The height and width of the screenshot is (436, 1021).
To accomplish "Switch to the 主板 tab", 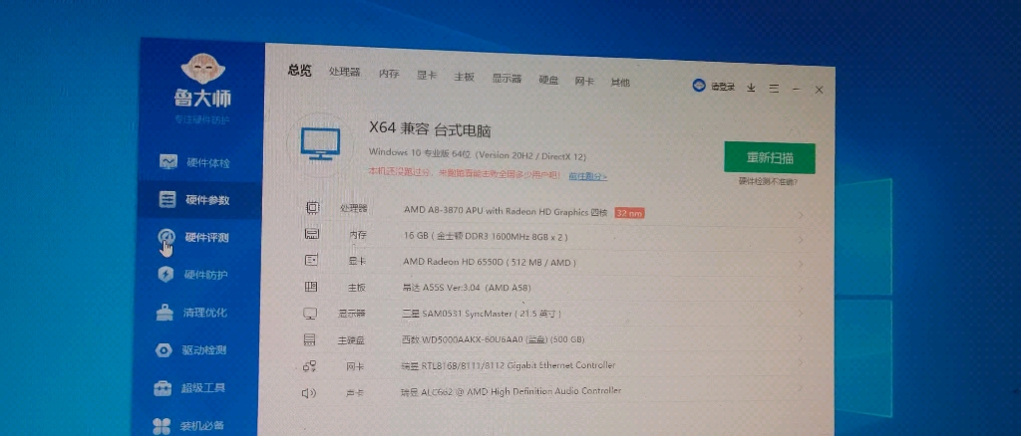I will [464, 76].
